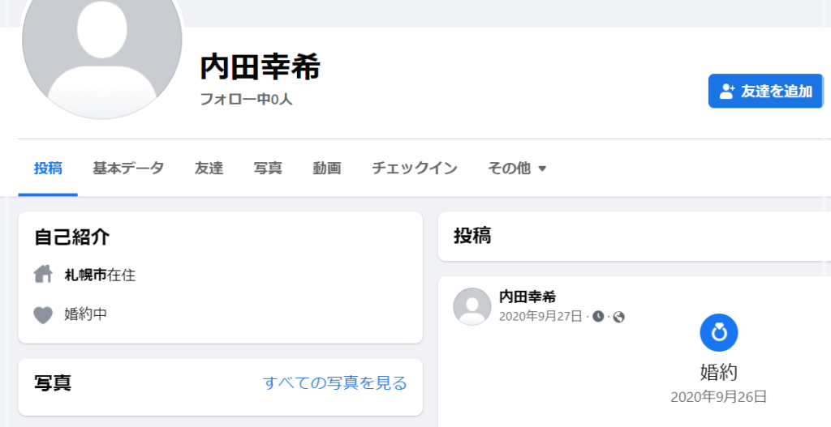Click the clock icon next to post date
The height and width of the screenshot is (427, 831).
click(598, 317)
